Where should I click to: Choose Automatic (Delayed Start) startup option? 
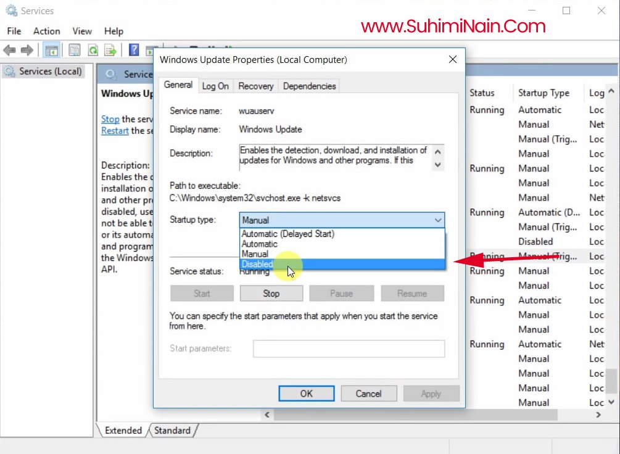287,234
